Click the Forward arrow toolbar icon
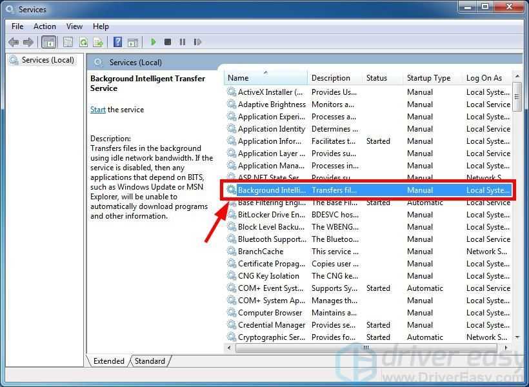Screen dimensions: 529x387 point(28,42)
